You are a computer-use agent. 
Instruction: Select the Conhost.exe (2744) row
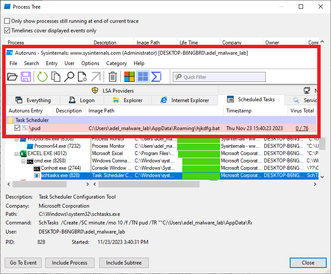pos(162,168)
